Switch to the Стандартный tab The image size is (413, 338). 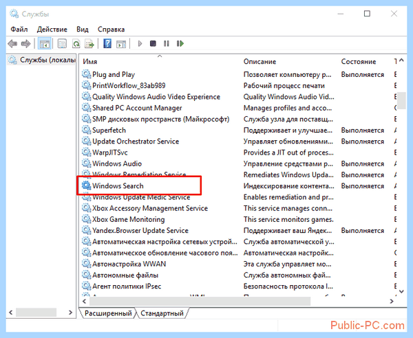(x=162, y=313)
